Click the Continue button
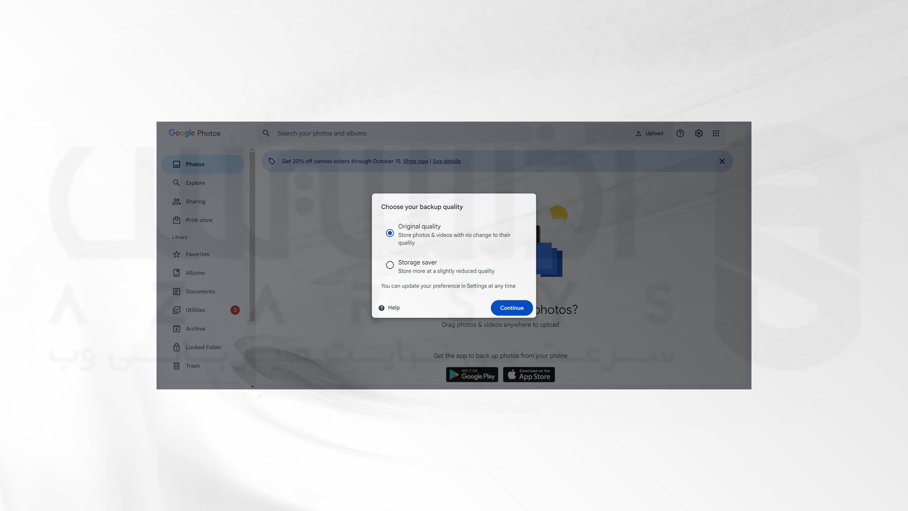908x511 pixels. point(511,308)
